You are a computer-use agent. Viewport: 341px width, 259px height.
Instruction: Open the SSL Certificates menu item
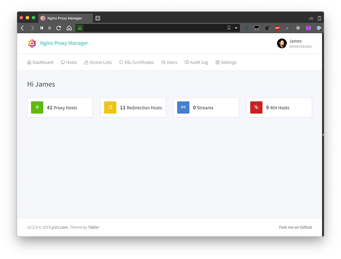[x=137, y=63]
